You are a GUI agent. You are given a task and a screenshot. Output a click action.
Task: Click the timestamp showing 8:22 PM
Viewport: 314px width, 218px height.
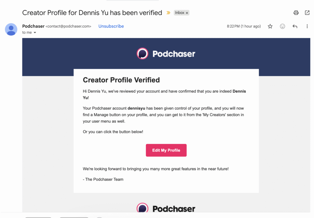point(244,26)
